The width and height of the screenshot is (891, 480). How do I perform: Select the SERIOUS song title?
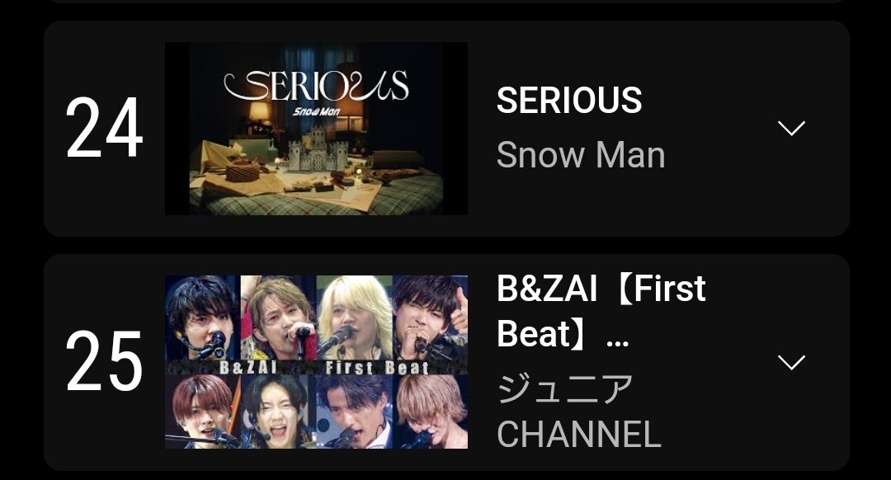point(569,101)
